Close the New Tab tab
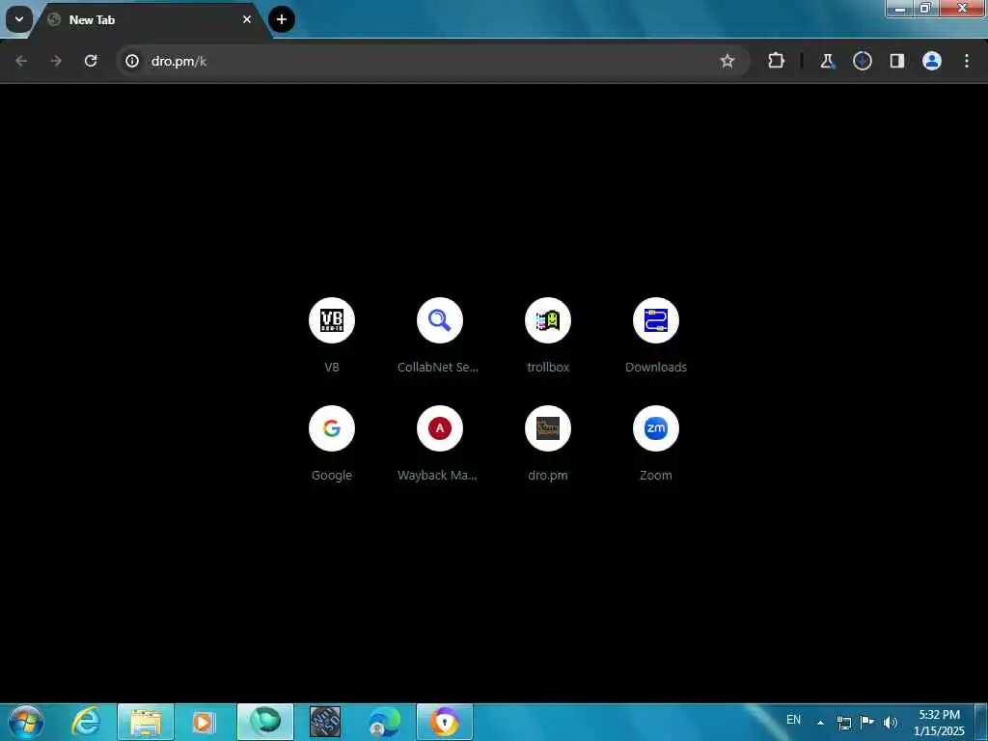The height and width of the screenshot is (741, 988). [247, 19]
